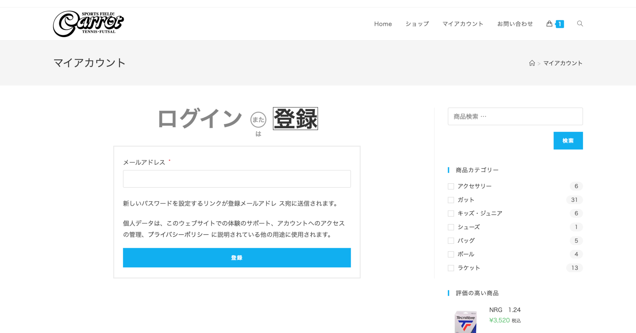This screenshot has width=636, height=333.
Task: Go to the Home menu item
Action: tap(383, 24)
